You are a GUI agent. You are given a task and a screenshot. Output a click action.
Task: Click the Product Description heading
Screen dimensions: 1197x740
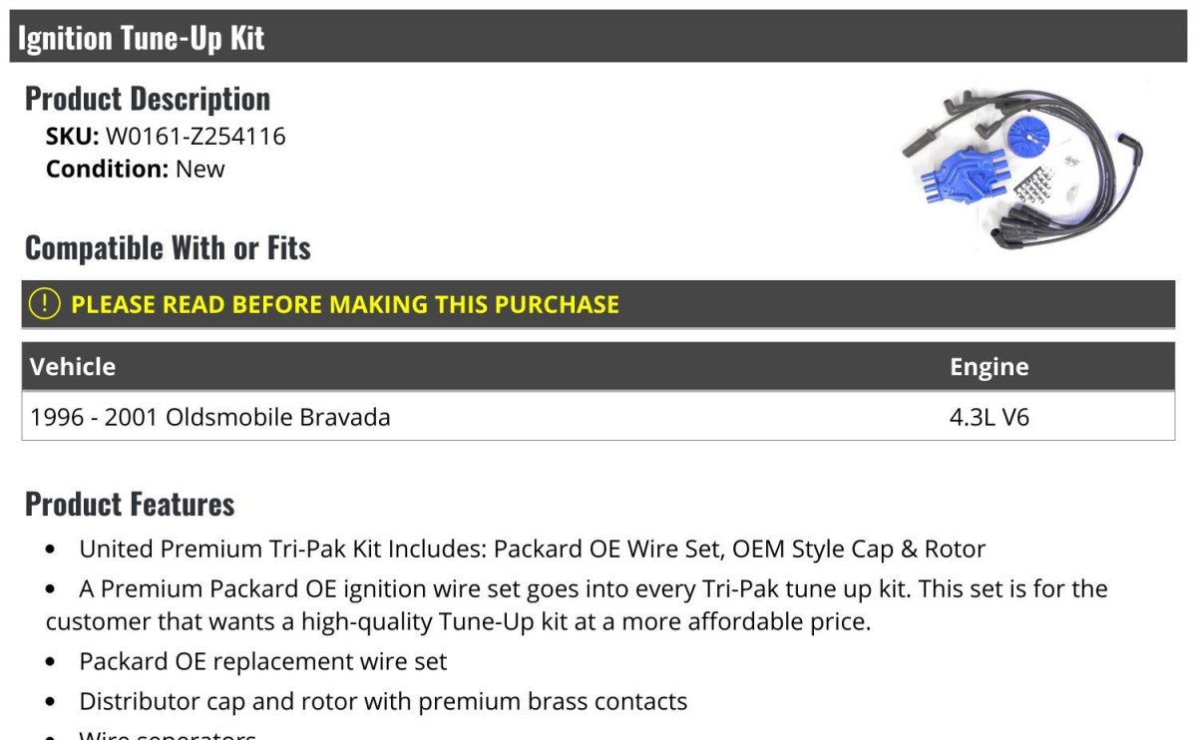148,98
